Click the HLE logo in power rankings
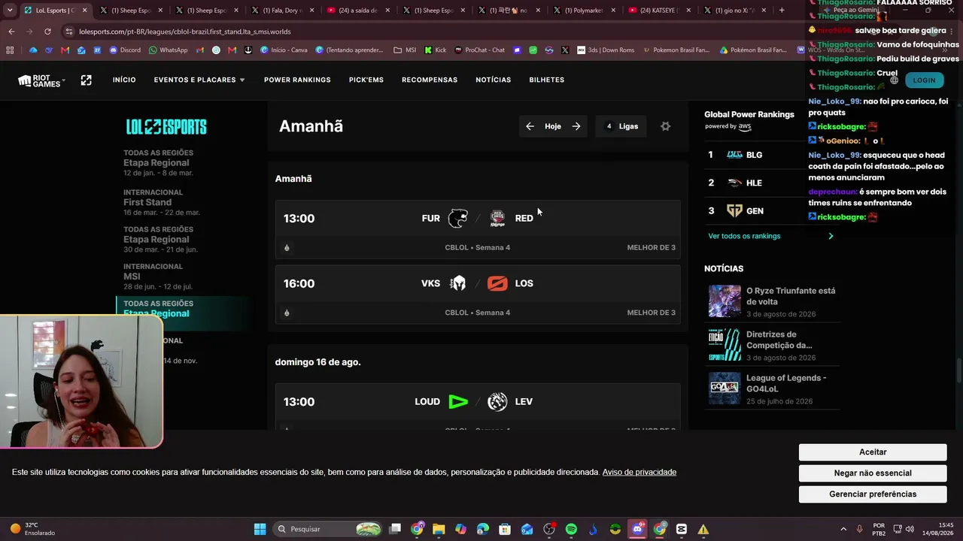The height and width of the screenshot is (541, 963). [x=734, y=183]
